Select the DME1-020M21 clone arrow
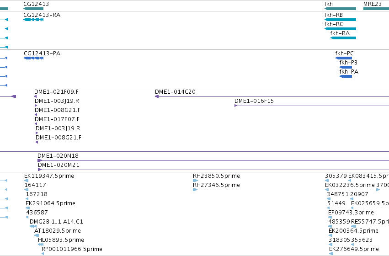 click(40, 170)
